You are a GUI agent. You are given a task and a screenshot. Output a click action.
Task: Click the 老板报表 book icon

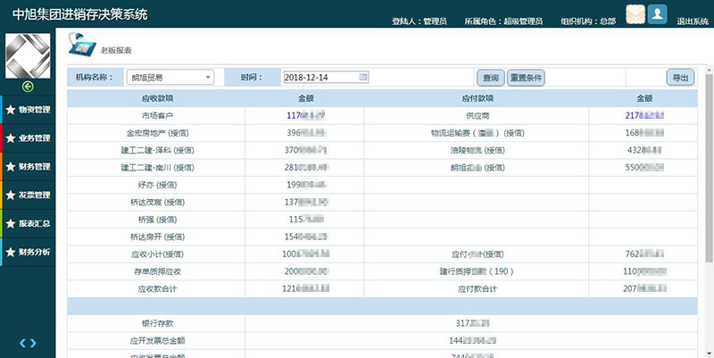point(82,45)
